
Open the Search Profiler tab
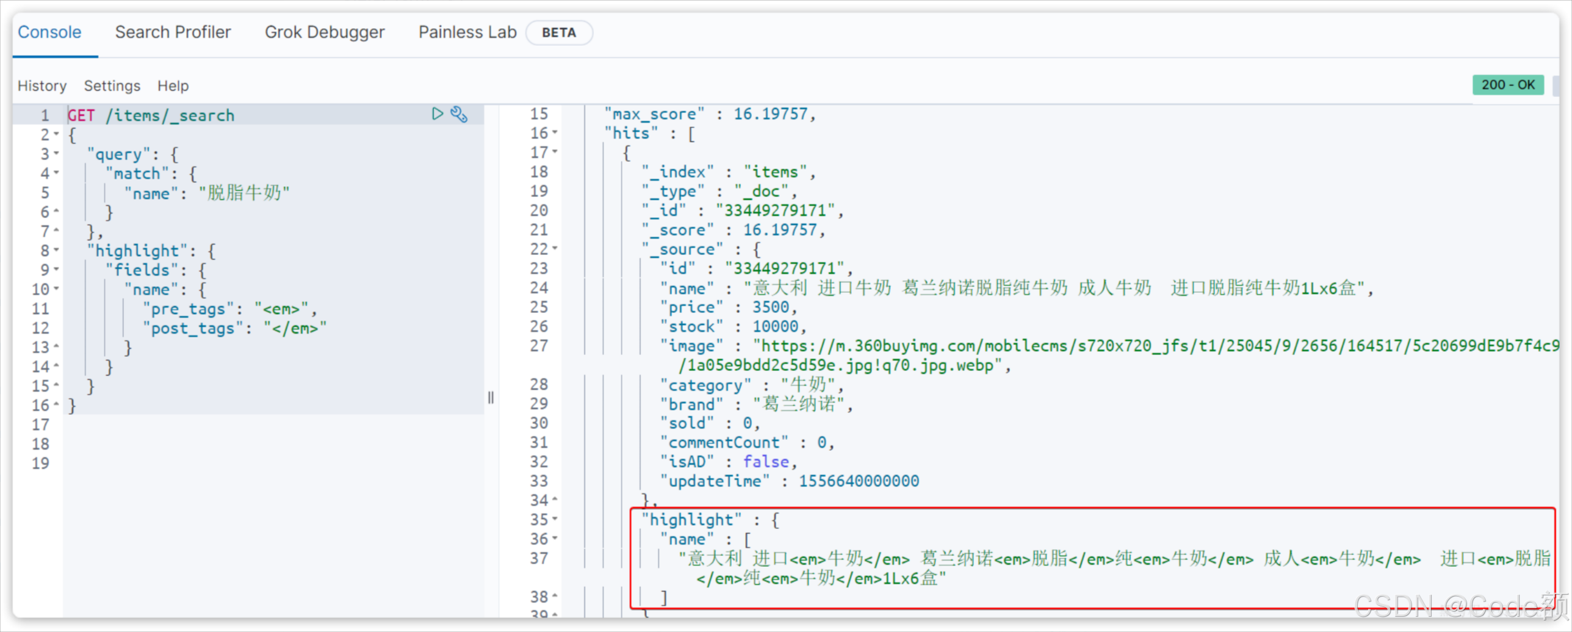[x=173, y=32]
